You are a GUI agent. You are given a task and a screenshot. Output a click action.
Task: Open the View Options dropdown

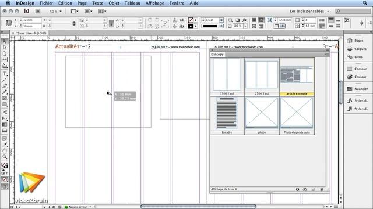click(x=74, y=11)
